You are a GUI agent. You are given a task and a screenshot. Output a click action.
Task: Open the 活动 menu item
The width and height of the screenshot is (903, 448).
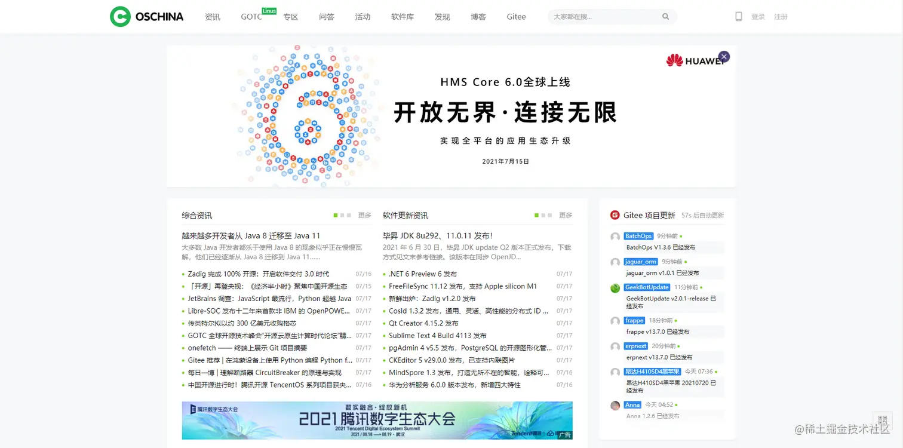pyautogui.click(x=363, y=17)
